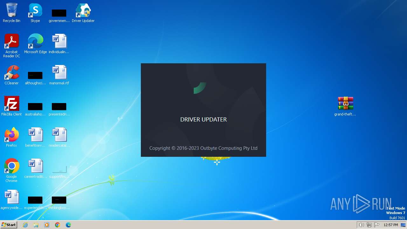Select the manormal.rtf file icon
Viewport: 407px width, 229px height.
59,75
